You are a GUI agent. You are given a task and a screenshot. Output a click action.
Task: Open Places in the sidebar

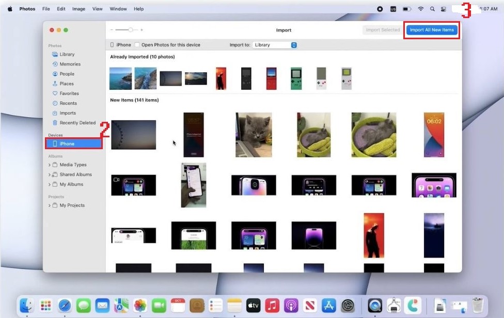(x=66, y=84)
